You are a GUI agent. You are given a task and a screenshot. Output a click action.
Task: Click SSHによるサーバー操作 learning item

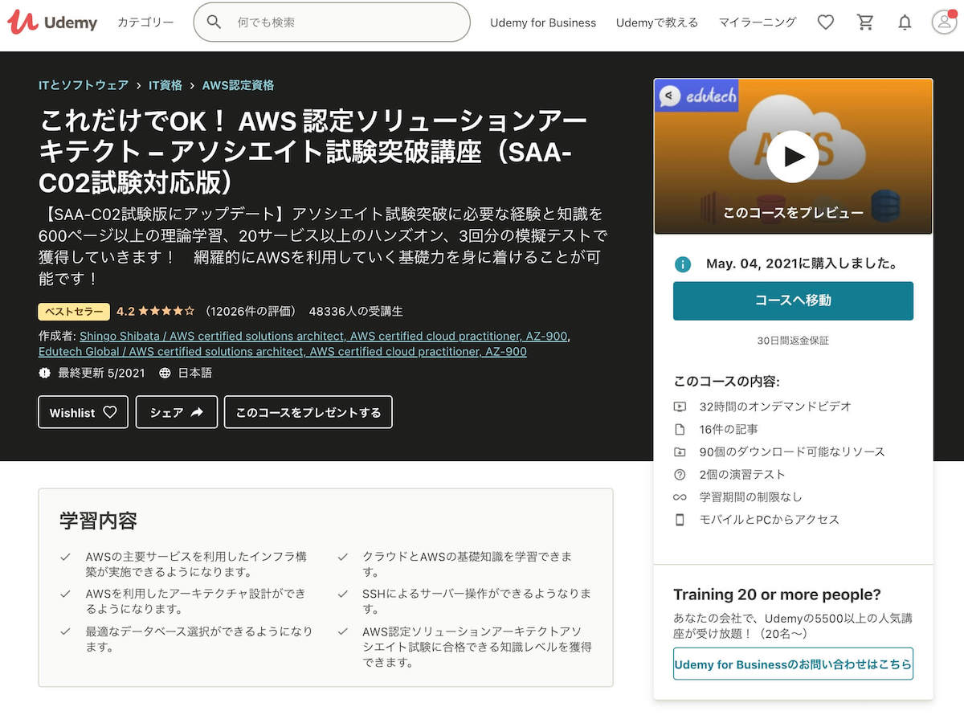tap(476, 601)
